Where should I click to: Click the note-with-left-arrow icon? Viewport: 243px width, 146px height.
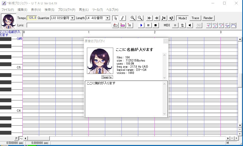(x=164, y=18)
